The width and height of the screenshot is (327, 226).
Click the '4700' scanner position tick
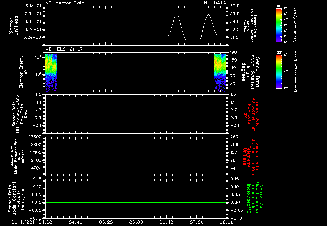point(36,168)
